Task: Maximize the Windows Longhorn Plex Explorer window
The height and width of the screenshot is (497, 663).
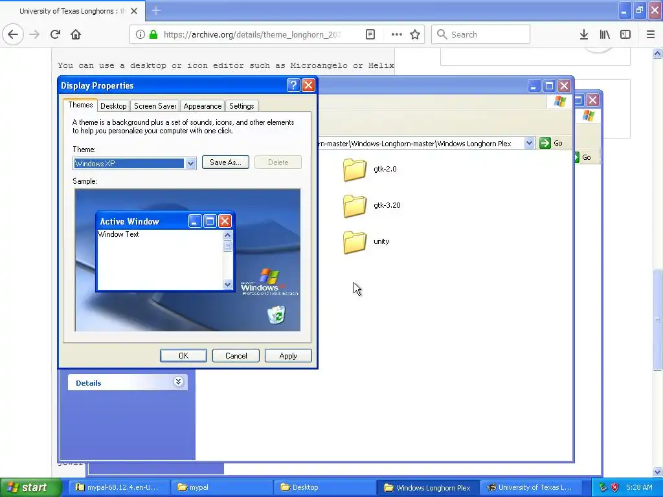Action: [x=549, y=86]
